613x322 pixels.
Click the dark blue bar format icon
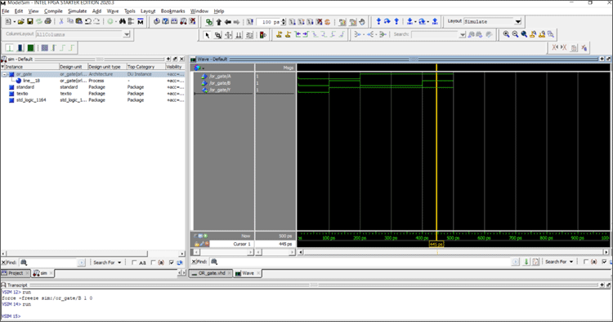pos(20,48)
